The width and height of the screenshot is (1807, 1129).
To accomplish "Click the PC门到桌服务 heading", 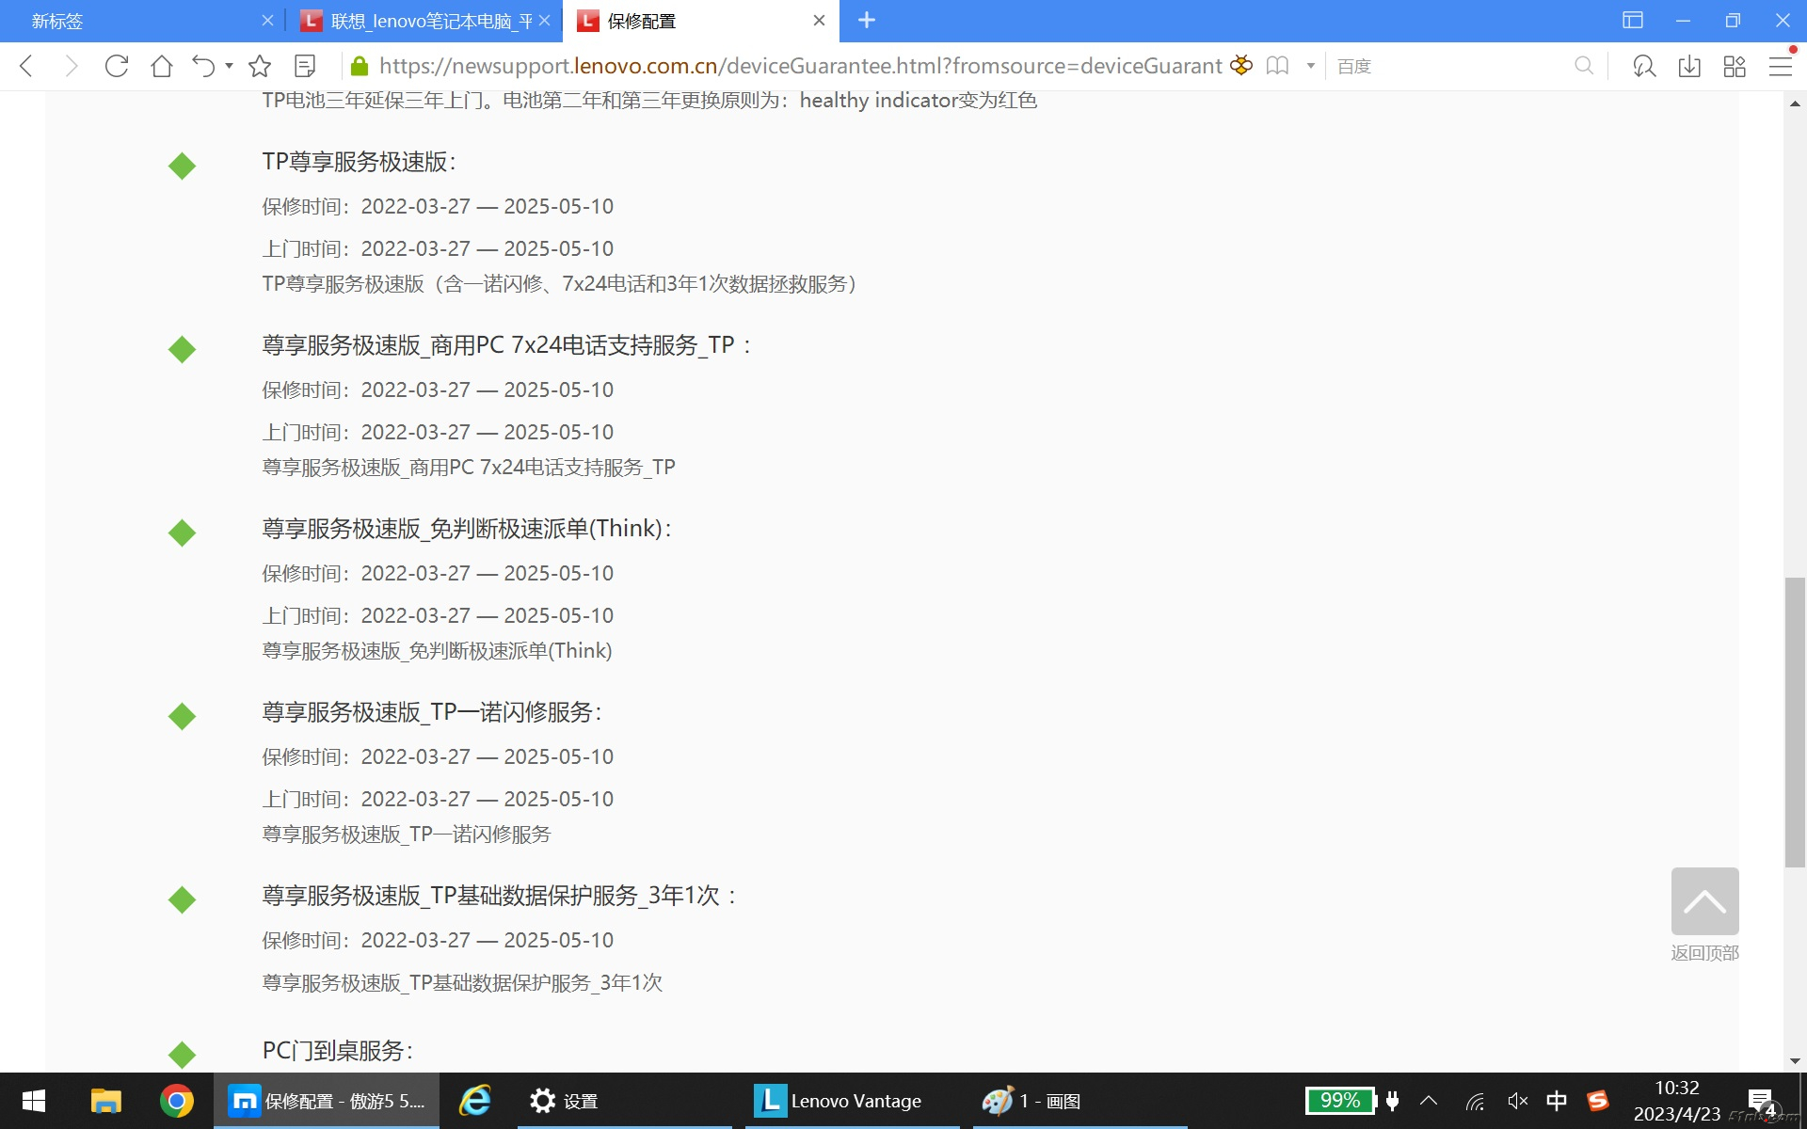I will click(x=338, y=1051).
